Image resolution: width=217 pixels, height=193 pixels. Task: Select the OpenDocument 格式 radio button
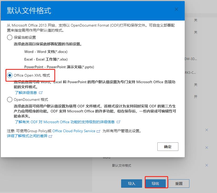[x=10, y=100]
